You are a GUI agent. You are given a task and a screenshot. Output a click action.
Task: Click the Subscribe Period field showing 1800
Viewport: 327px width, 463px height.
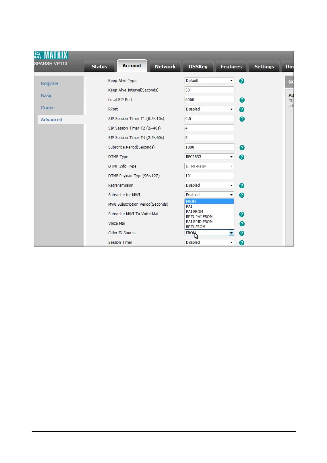pos(209,147)
